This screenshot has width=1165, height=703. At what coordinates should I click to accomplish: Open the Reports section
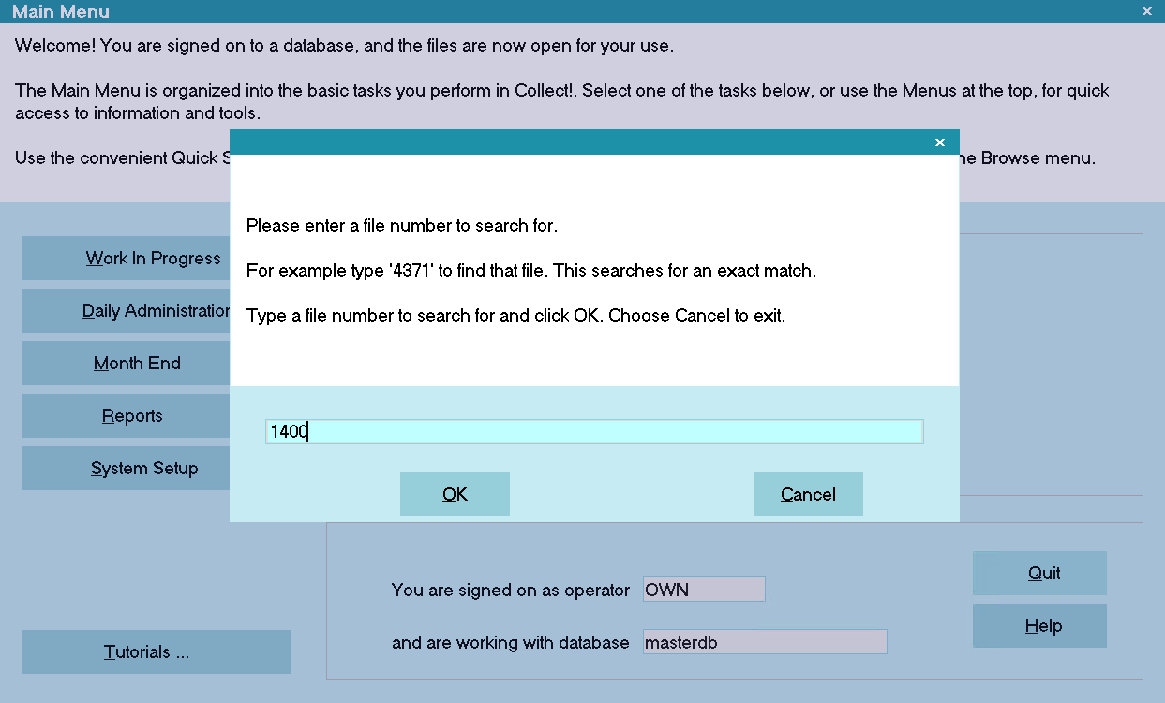(126, 415)
